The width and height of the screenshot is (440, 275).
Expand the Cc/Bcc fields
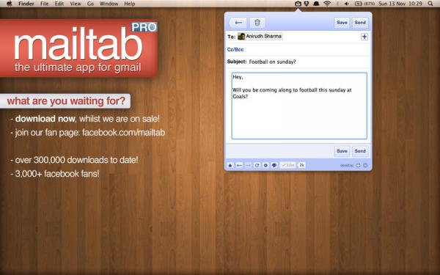pyautogui.click(x=235, y=49)
